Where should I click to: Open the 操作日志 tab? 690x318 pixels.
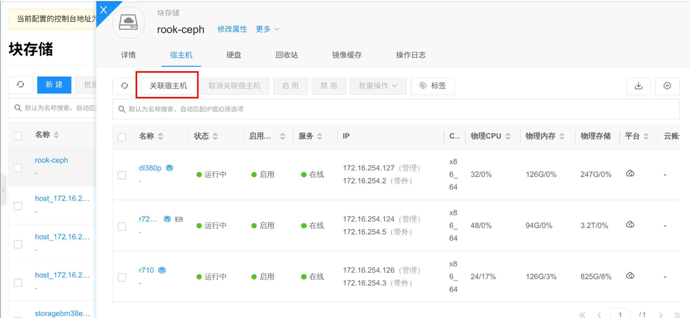click(411, 55)
